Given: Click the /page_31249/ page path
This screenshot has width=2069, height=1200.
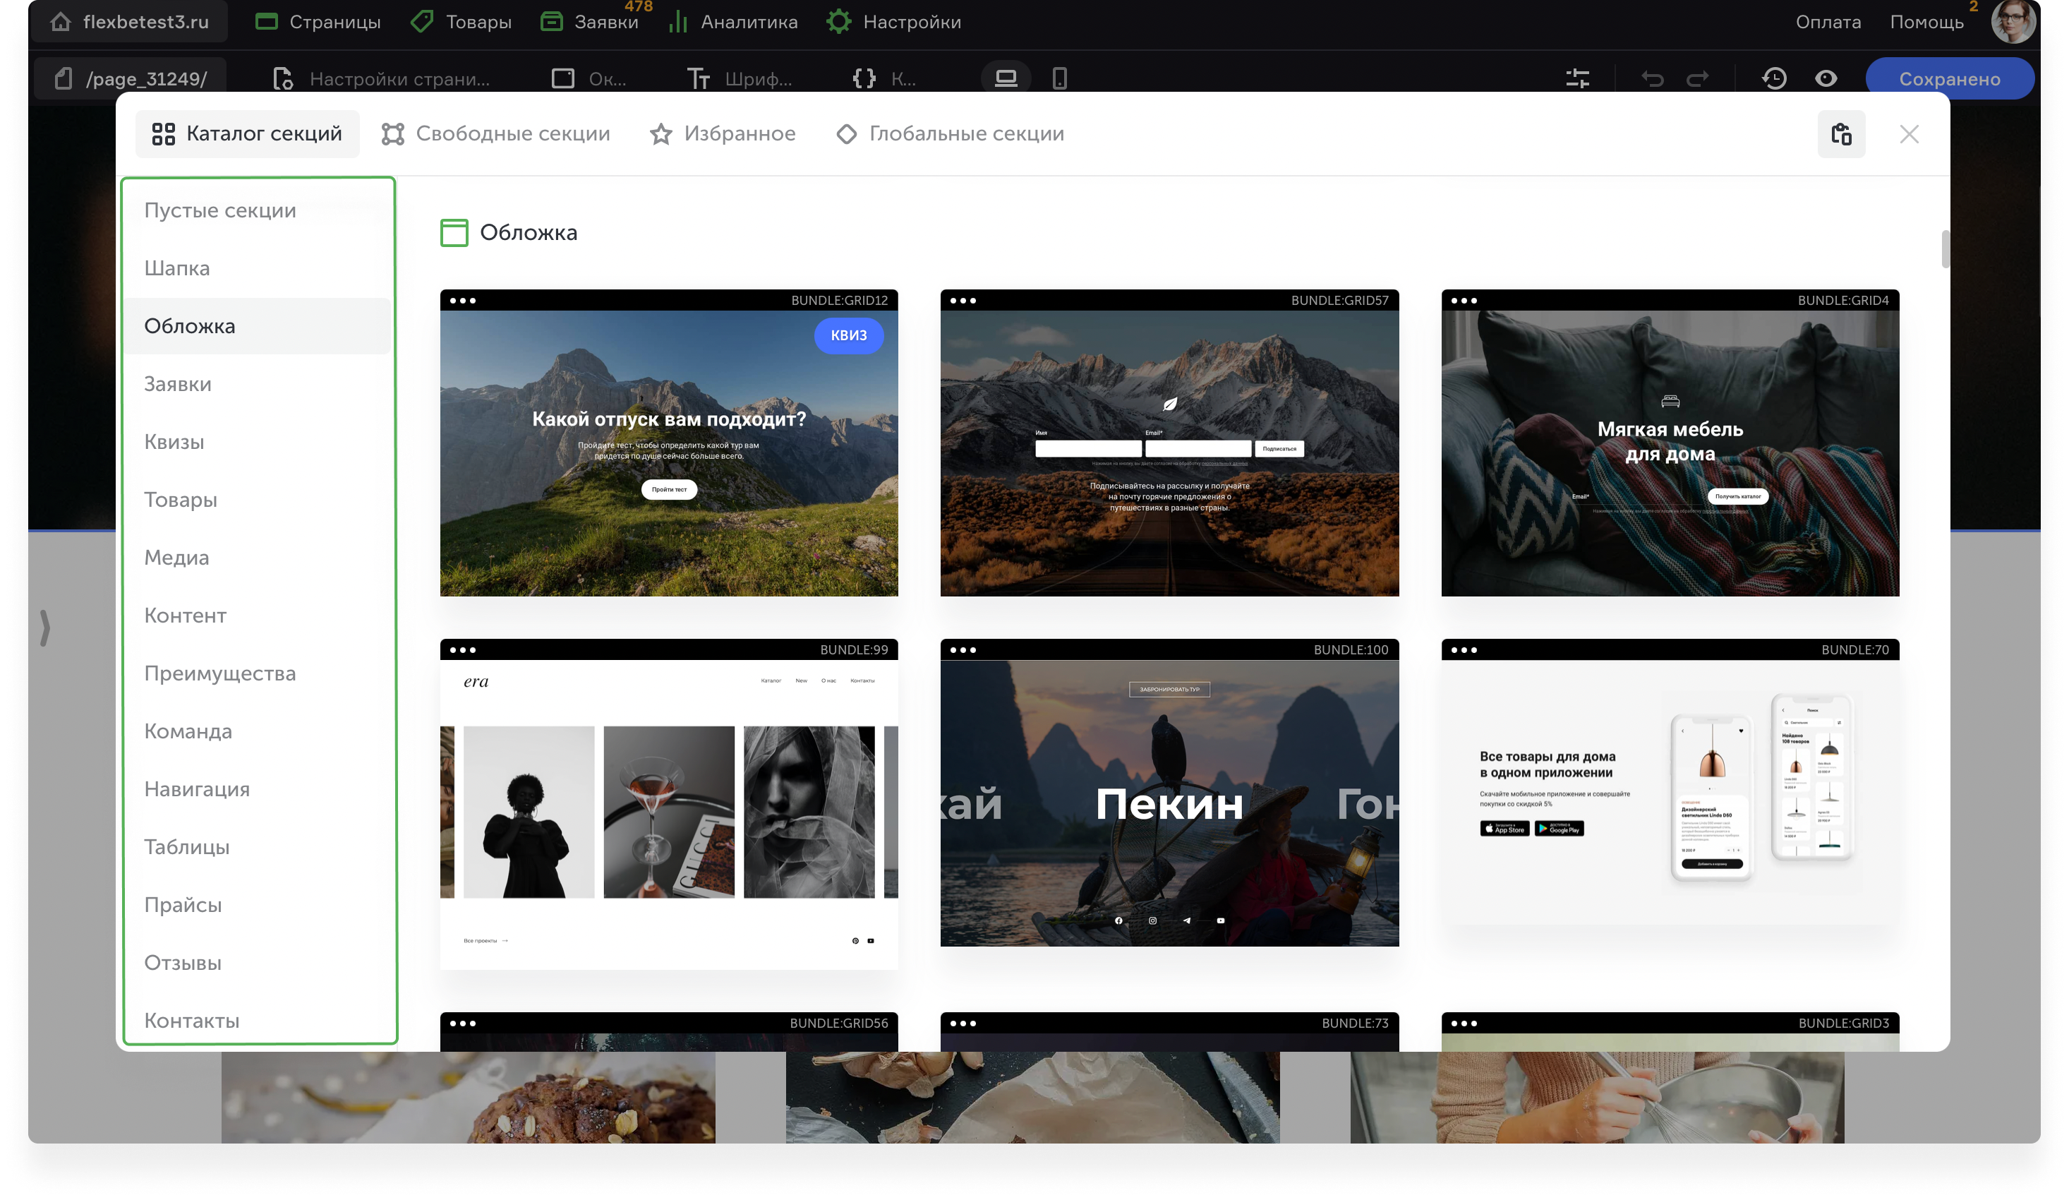Looking at the screenshot, I should (131, 79).
